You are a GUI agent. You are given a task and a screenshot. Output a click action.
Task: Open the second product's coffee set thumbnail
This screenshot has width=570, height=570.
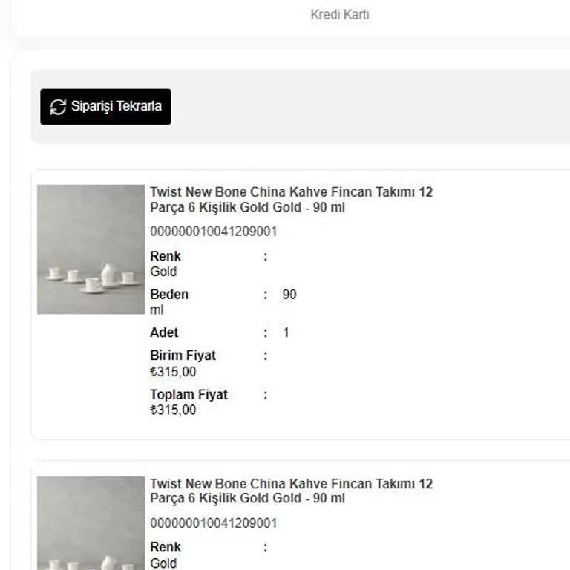point(91,523)
